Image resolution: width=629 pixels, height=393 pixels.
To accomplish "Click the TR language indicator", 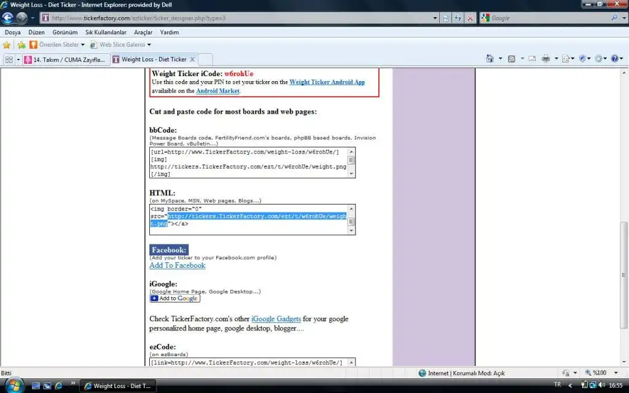I will click(x=558, y=384).
